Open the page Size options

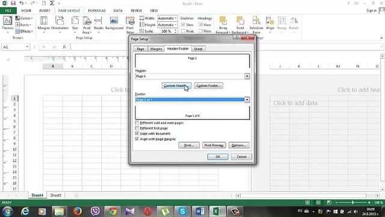pos(75,25)
